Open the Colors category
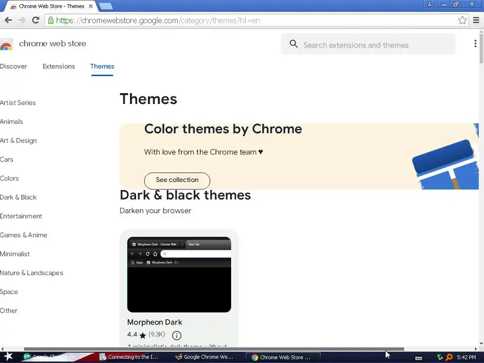 9,178
